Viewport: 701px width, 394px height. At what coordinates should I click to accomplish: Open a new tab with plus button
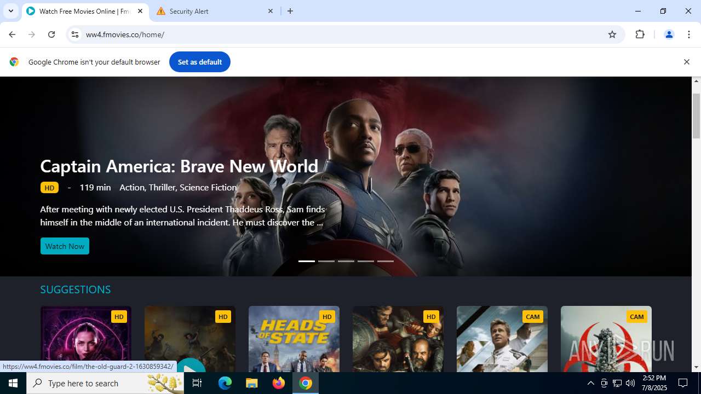pos(290,11)
